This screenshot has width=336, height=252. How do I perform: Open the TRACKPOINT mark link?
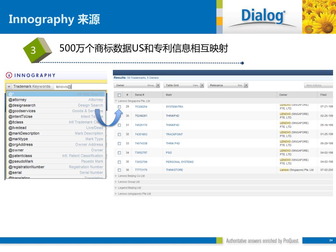coord(174,134)
